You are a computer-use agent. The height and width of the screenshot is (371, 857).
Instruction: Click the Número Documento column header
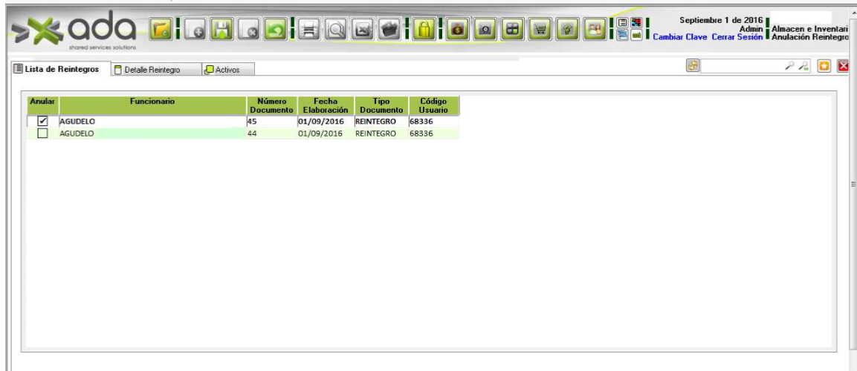[x=271, y=105]
